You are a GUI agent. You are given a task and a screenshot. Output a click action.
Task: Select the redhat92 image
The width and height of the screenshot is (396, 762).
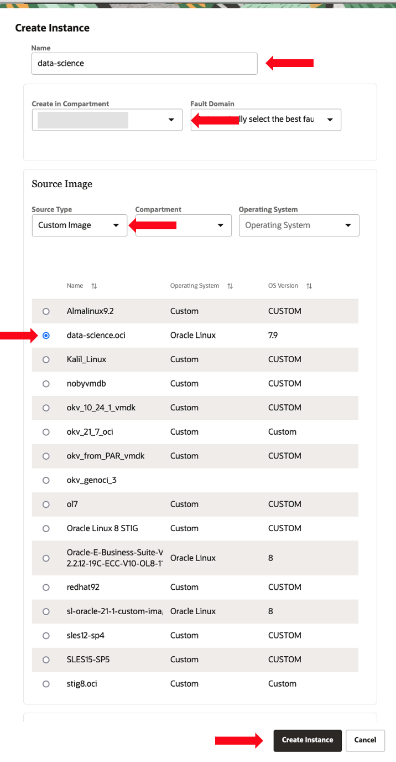[x=46, y=587]
